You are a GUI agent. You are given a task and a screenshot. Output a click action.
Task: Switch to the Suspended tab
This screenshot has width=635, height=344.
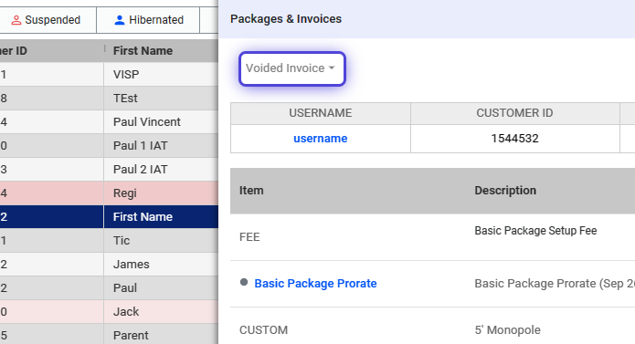pyautogui.click(x=48, y=20)
